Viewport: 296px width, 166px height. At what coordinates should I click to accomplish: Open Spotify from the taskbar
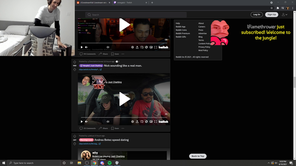(110, 163)
